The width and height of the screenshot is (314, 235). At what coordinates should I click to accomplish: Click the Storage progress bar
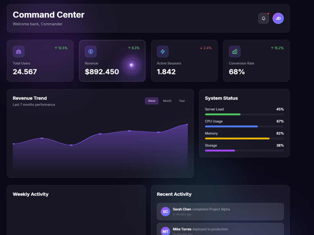coord(244,151)
